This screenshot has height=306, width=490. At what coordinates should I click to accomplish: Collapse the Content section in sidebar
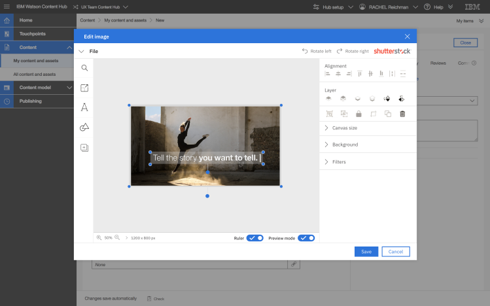pyautogui.click(x=69, y=48)
